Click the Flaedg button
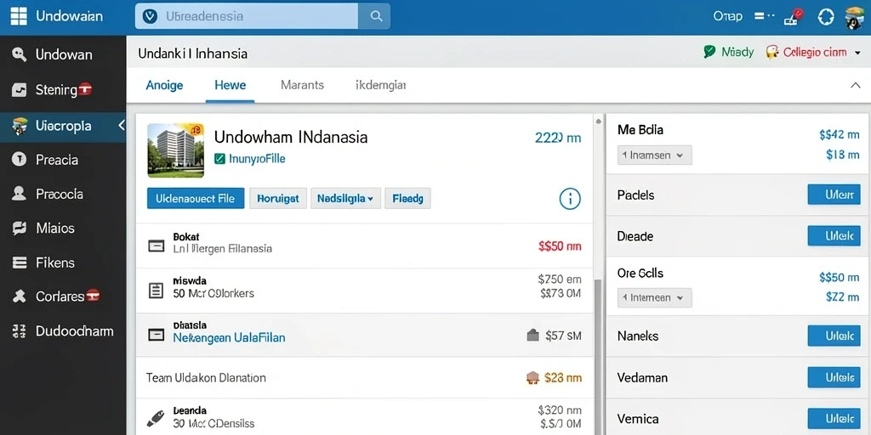This screenshot has width=871, height=435. click(x=407, y=198)
